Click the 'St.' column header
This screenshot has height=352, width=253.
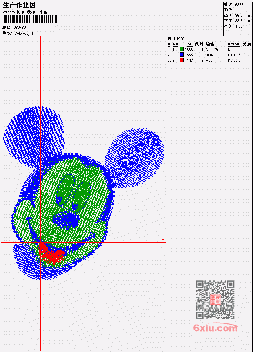190,44
